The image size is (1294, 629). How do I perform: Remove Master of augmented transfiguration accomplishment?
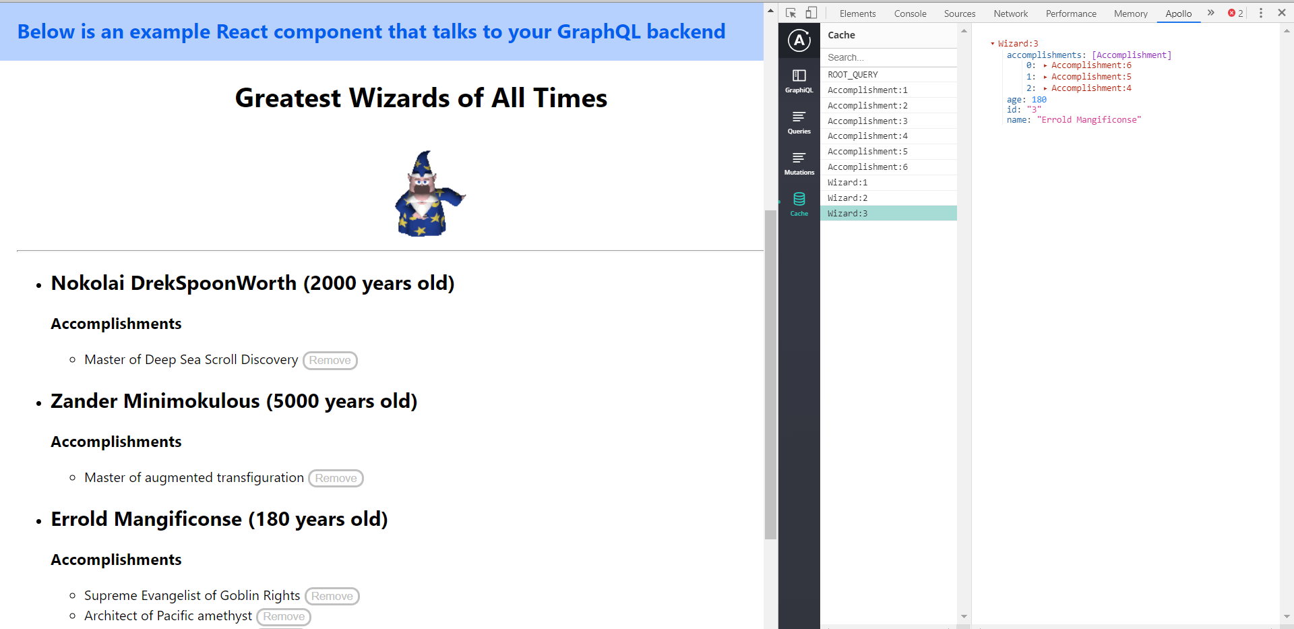(336, 479)
